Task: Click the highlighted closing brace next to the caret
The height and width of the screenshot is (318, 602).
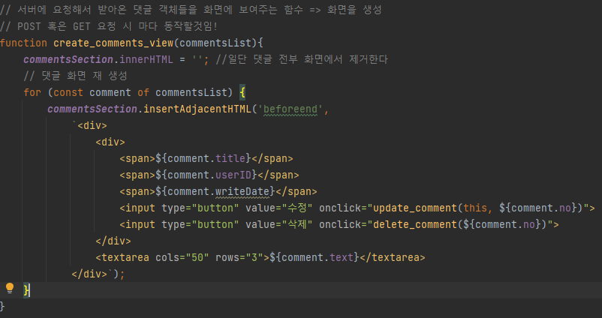Action: click(x=26, y=290)
